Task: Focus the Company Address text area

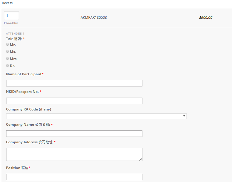Action: (x=74, y=154)
